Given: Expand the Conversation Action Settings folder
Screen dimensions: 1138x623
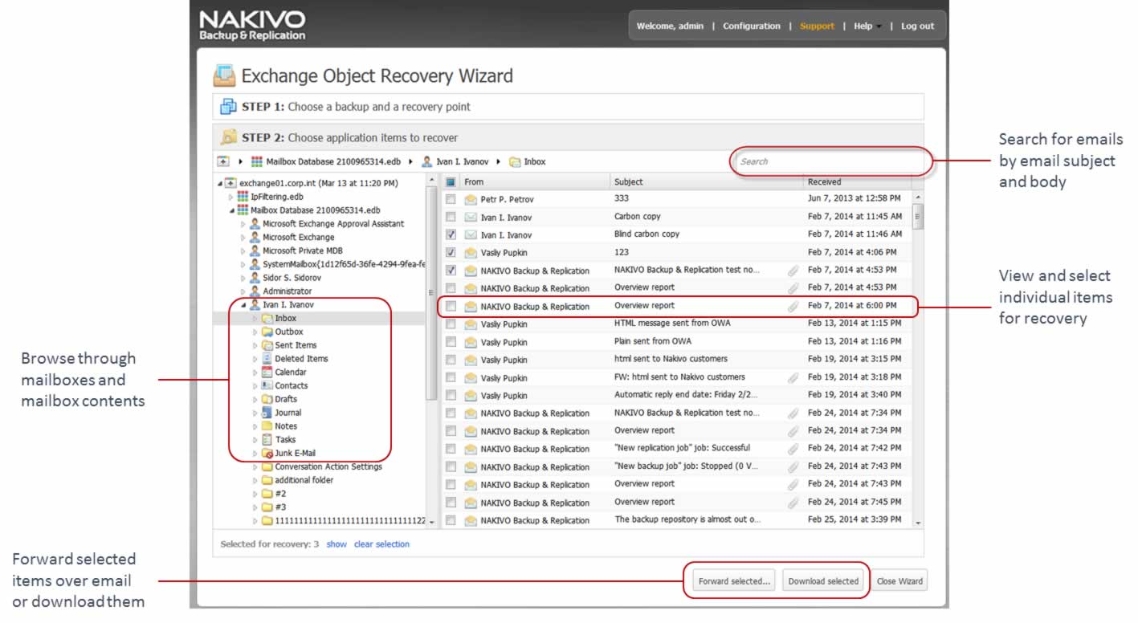Looking at the screenshot, I should pyautogui.click(x=256, y=466).
